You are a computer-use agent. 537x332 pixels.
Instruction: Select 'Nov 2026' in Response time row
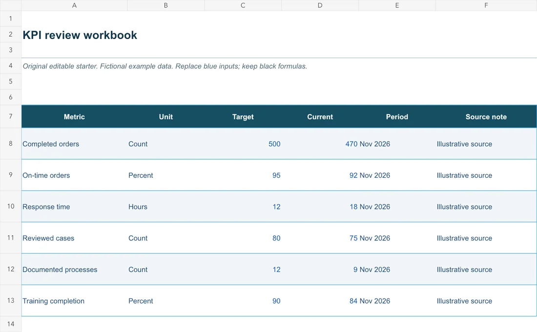click(x=397, y=207)
